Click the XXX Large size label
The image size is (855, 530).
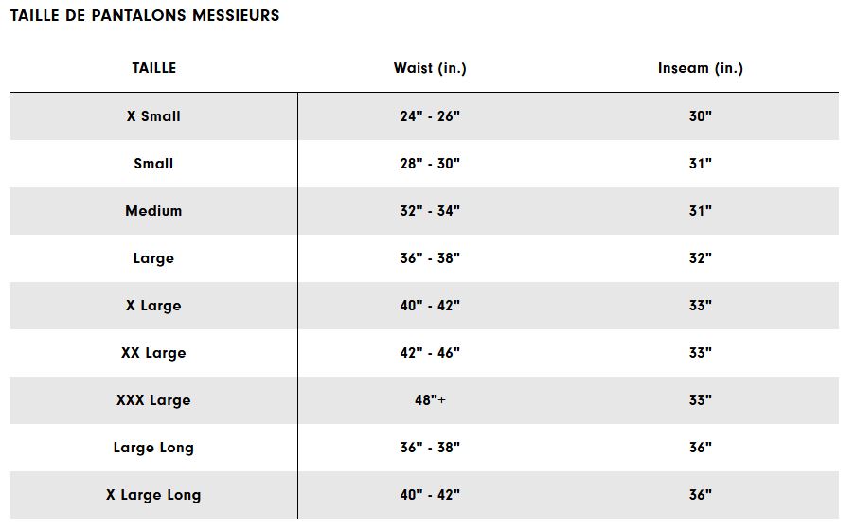[x=153, y=400]
